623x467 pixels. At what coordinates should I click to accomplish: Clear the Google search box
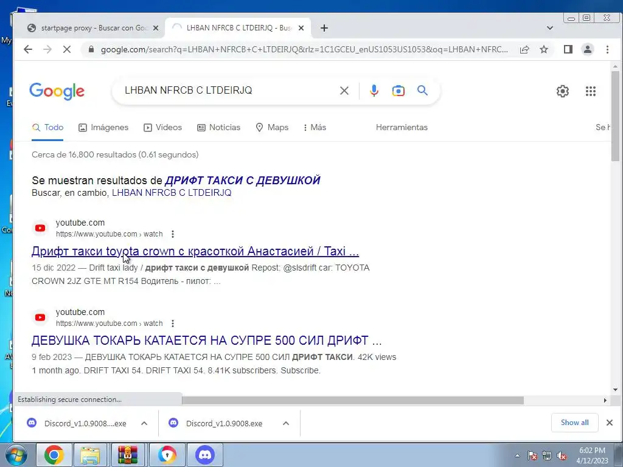(x=344, y=91)
